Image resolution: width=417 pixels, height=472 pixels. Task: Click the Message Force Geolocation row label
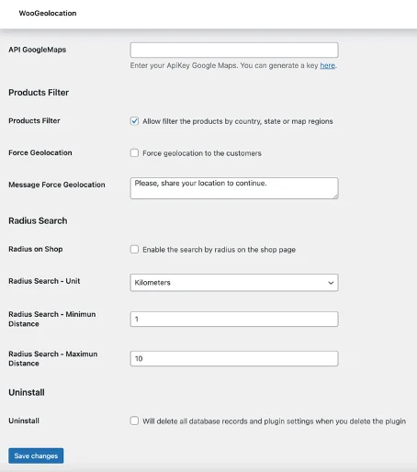[57, 185]
